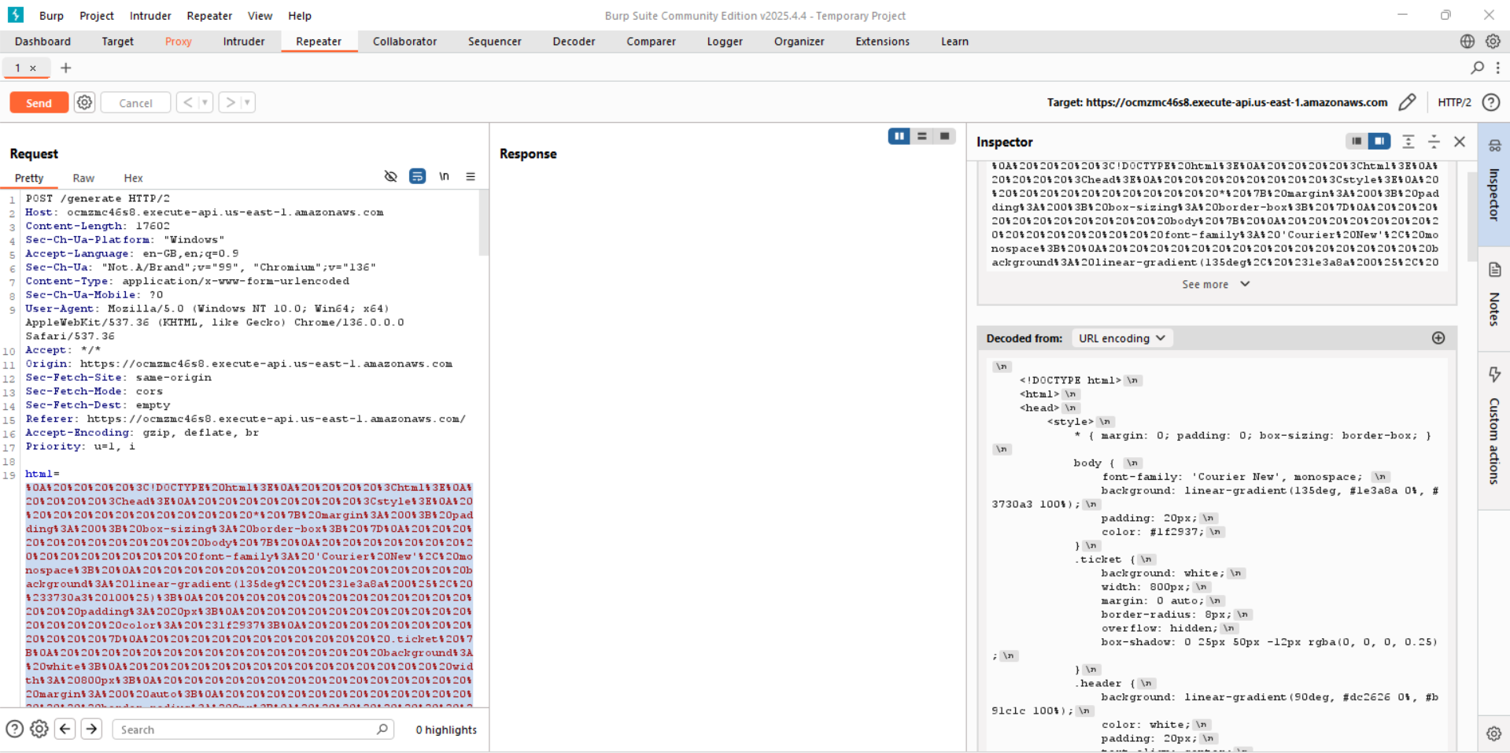The width and height of the screenshot is (1510, 753).
Task: Switch Inspector to right-docked layout icon
Action: (1379, 141)
